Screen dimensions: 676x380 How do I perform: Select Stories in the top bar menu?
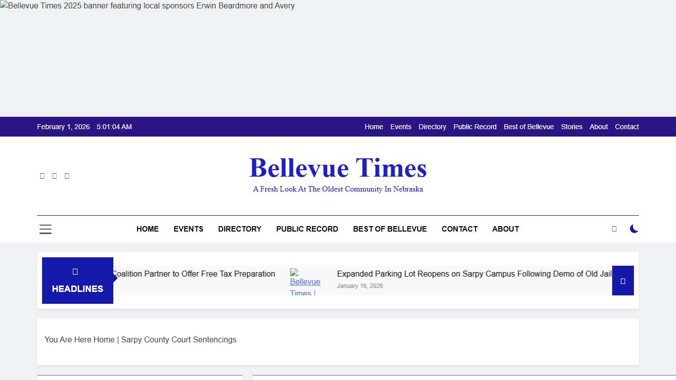point(572,127)
